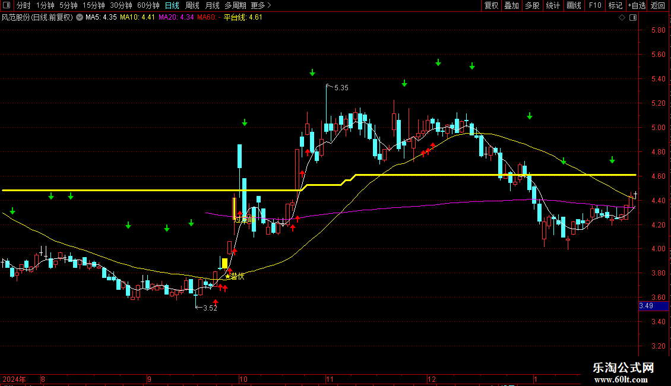The width and height of the screenshot is (671, 386).
Task: Click the 5.35 high price label
Action: [341, 88]
